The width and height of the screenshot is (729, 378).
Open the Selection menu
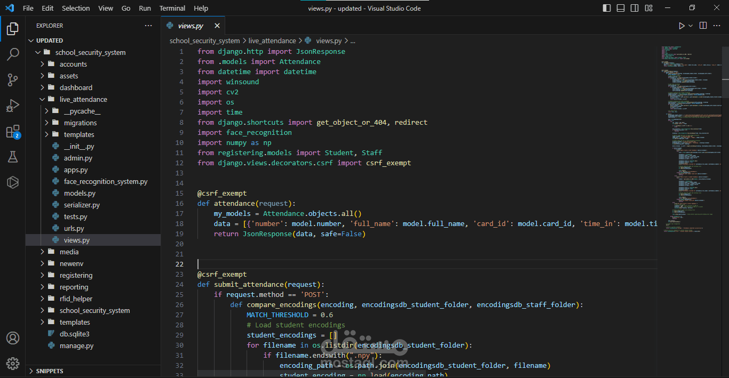(76, 8)
